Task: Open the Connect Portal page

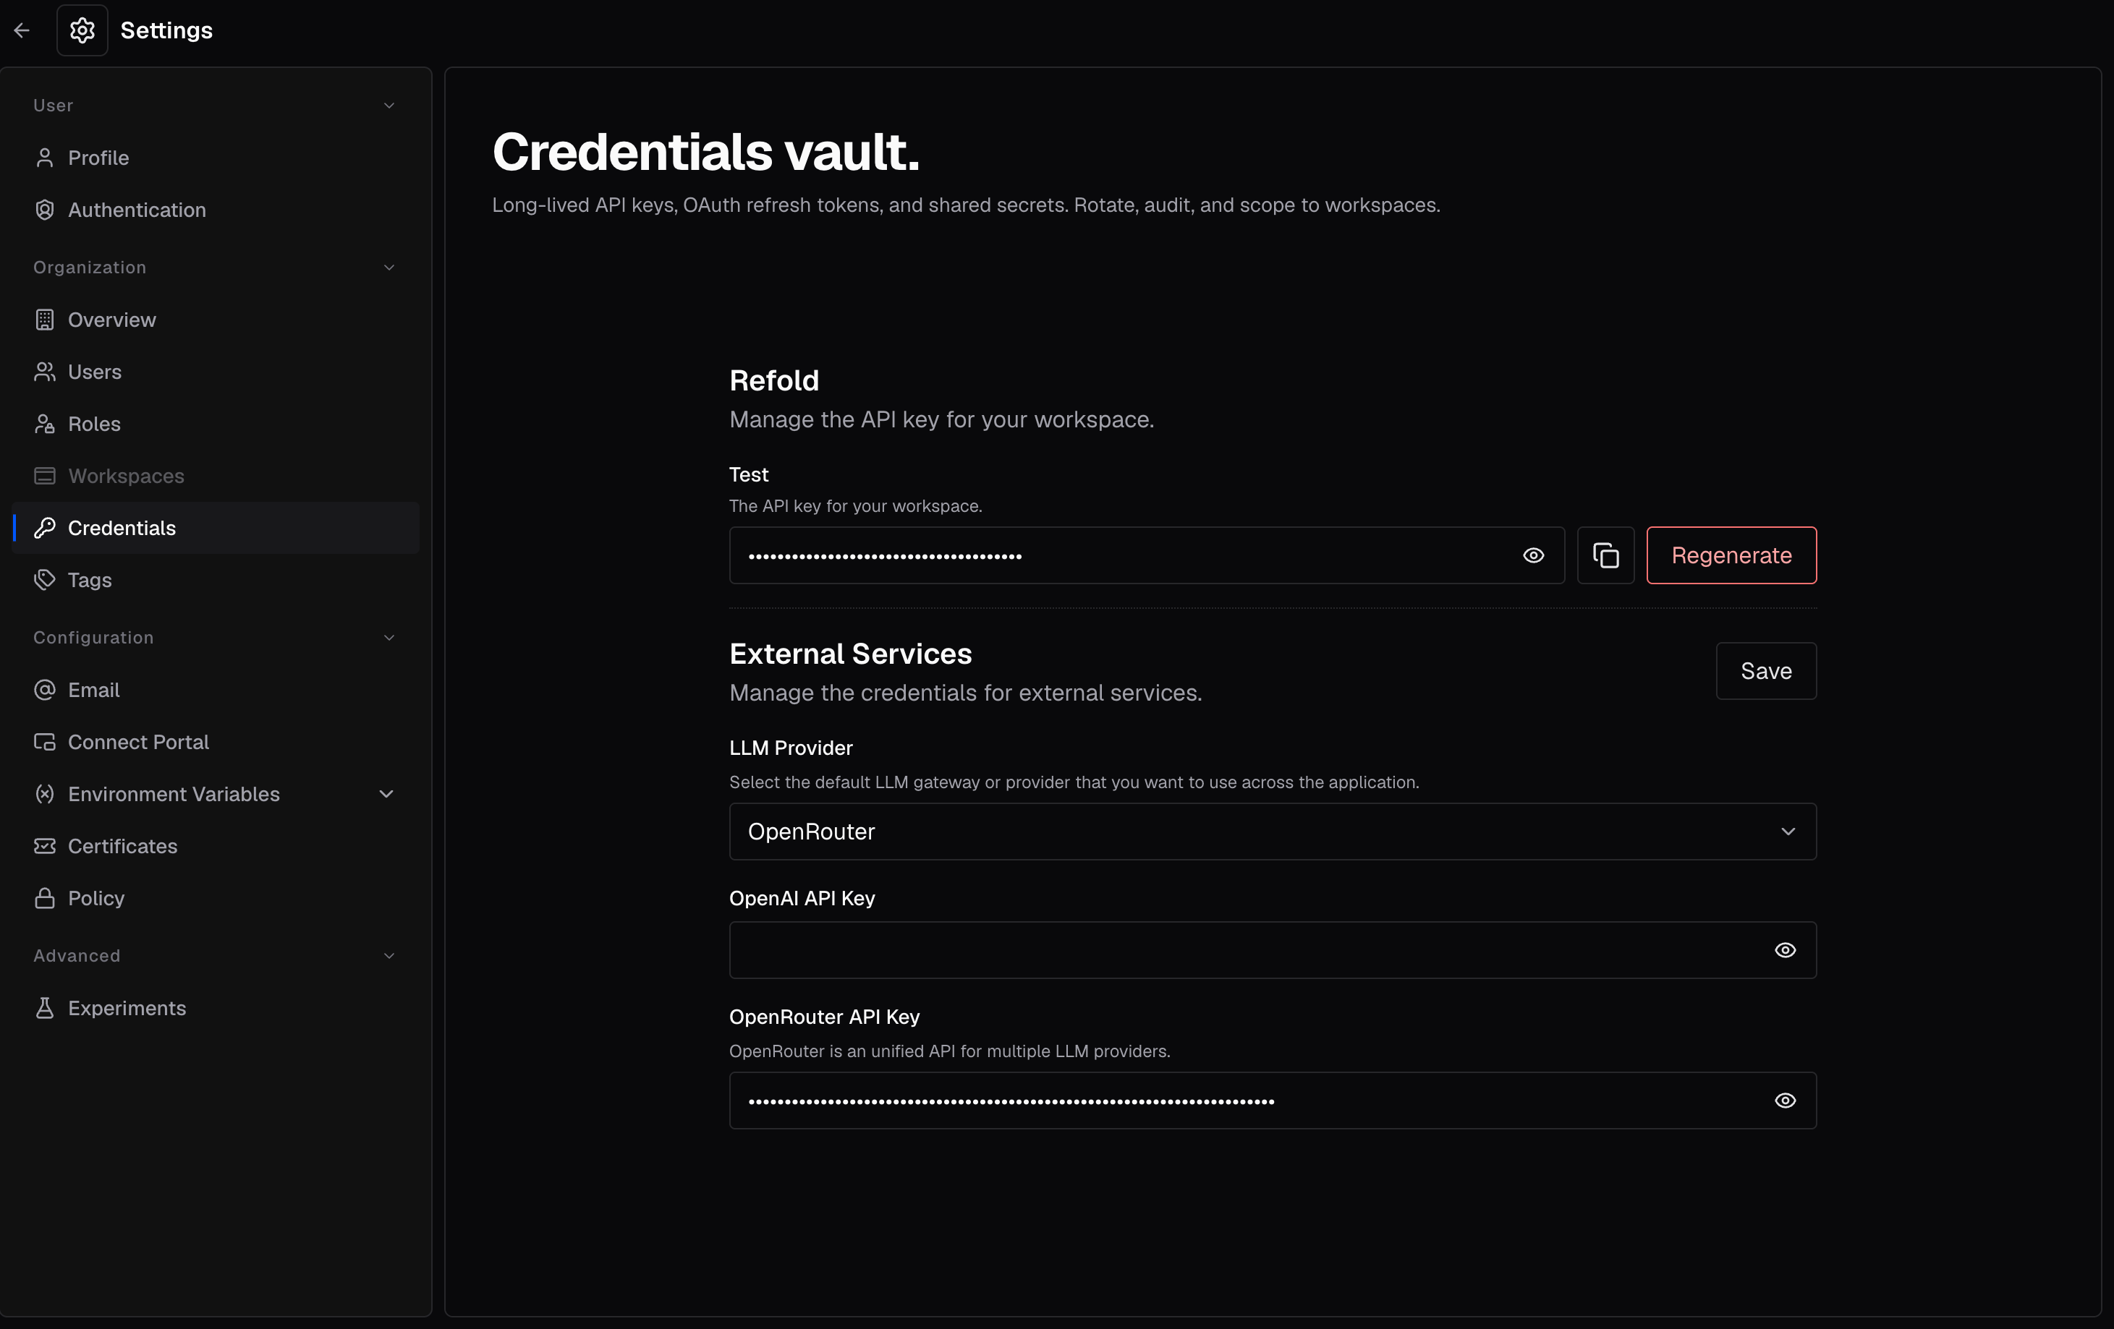Action: (216, 742)
